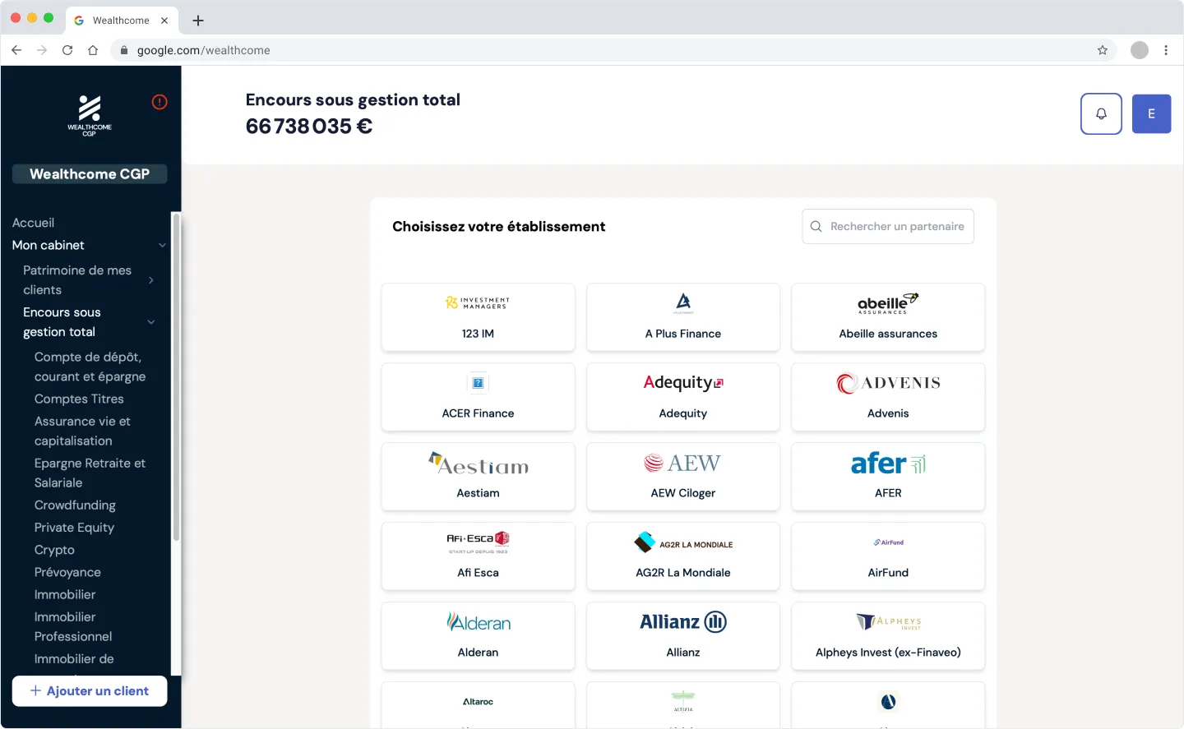Select the Alderan logo
The height and width of the screenshot is (729, 1184).
[478, 622]
